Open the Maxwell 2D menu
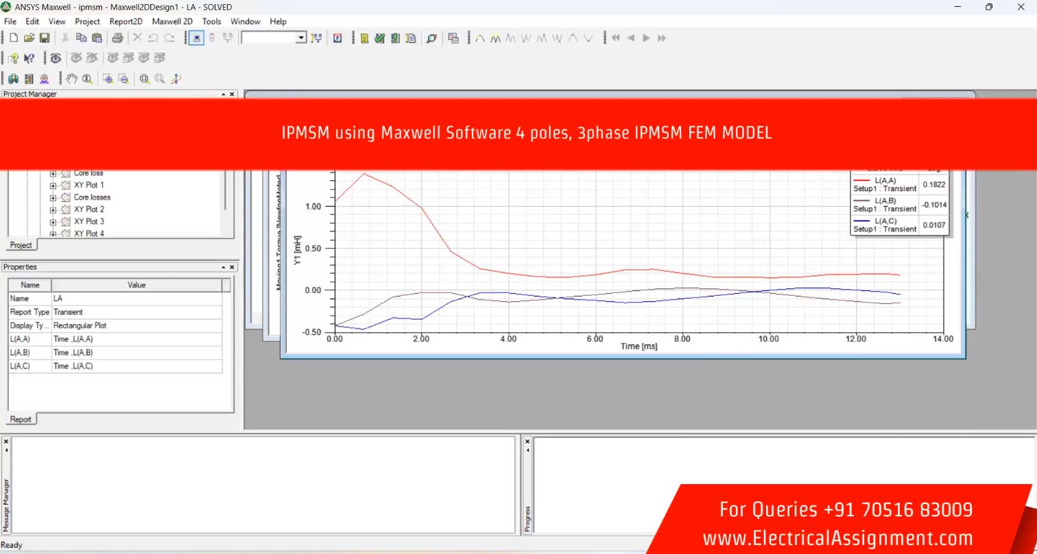Image resolution: width=1037 pixels, height=554 pixels. 172,21
